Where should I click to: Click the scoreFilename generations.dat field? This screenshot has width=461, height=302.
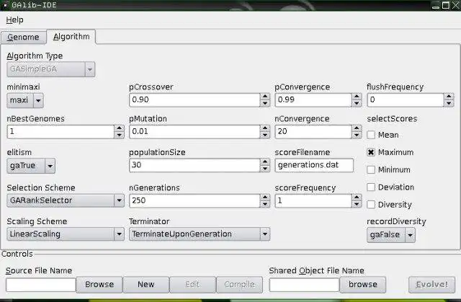tap(314, 165)
